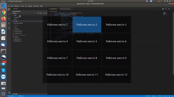Open the Debug menu

click(x=30, y=6)
